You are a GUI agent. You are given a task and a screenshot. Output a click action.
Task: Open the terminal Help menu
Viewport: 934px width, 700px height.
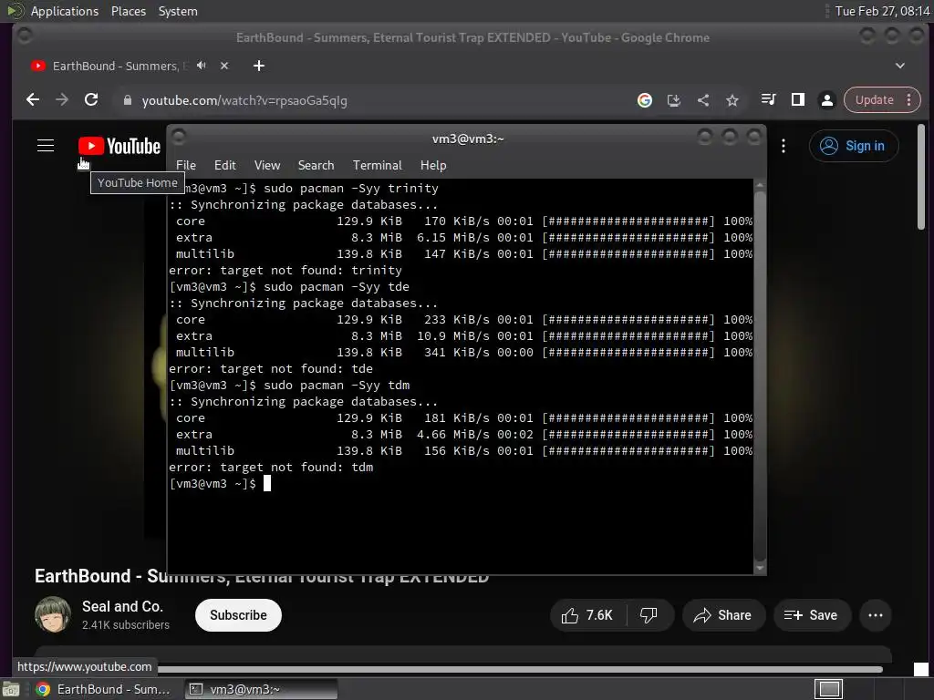click(433, 165)
